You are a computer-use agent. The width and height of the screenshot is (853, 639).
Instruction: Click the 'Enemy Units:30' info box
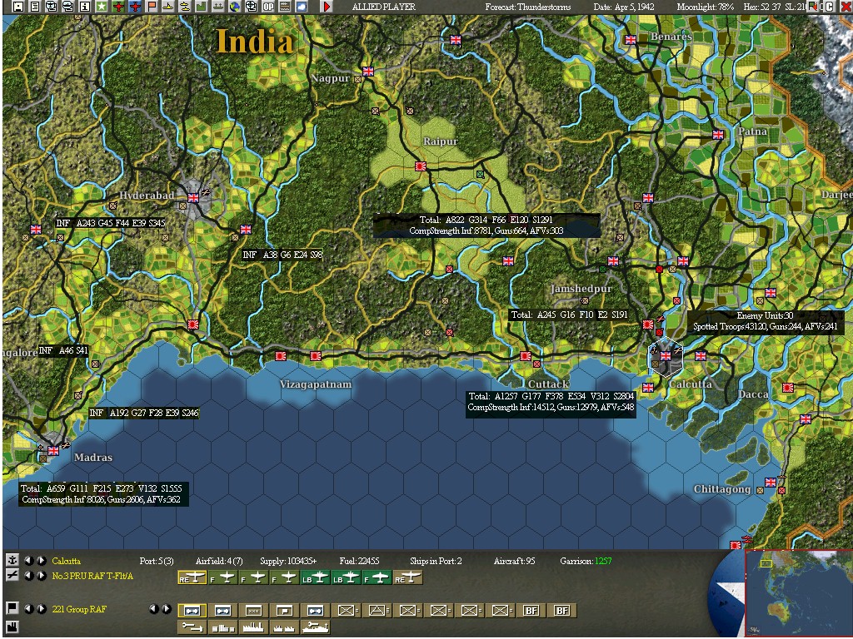(766, 321)
